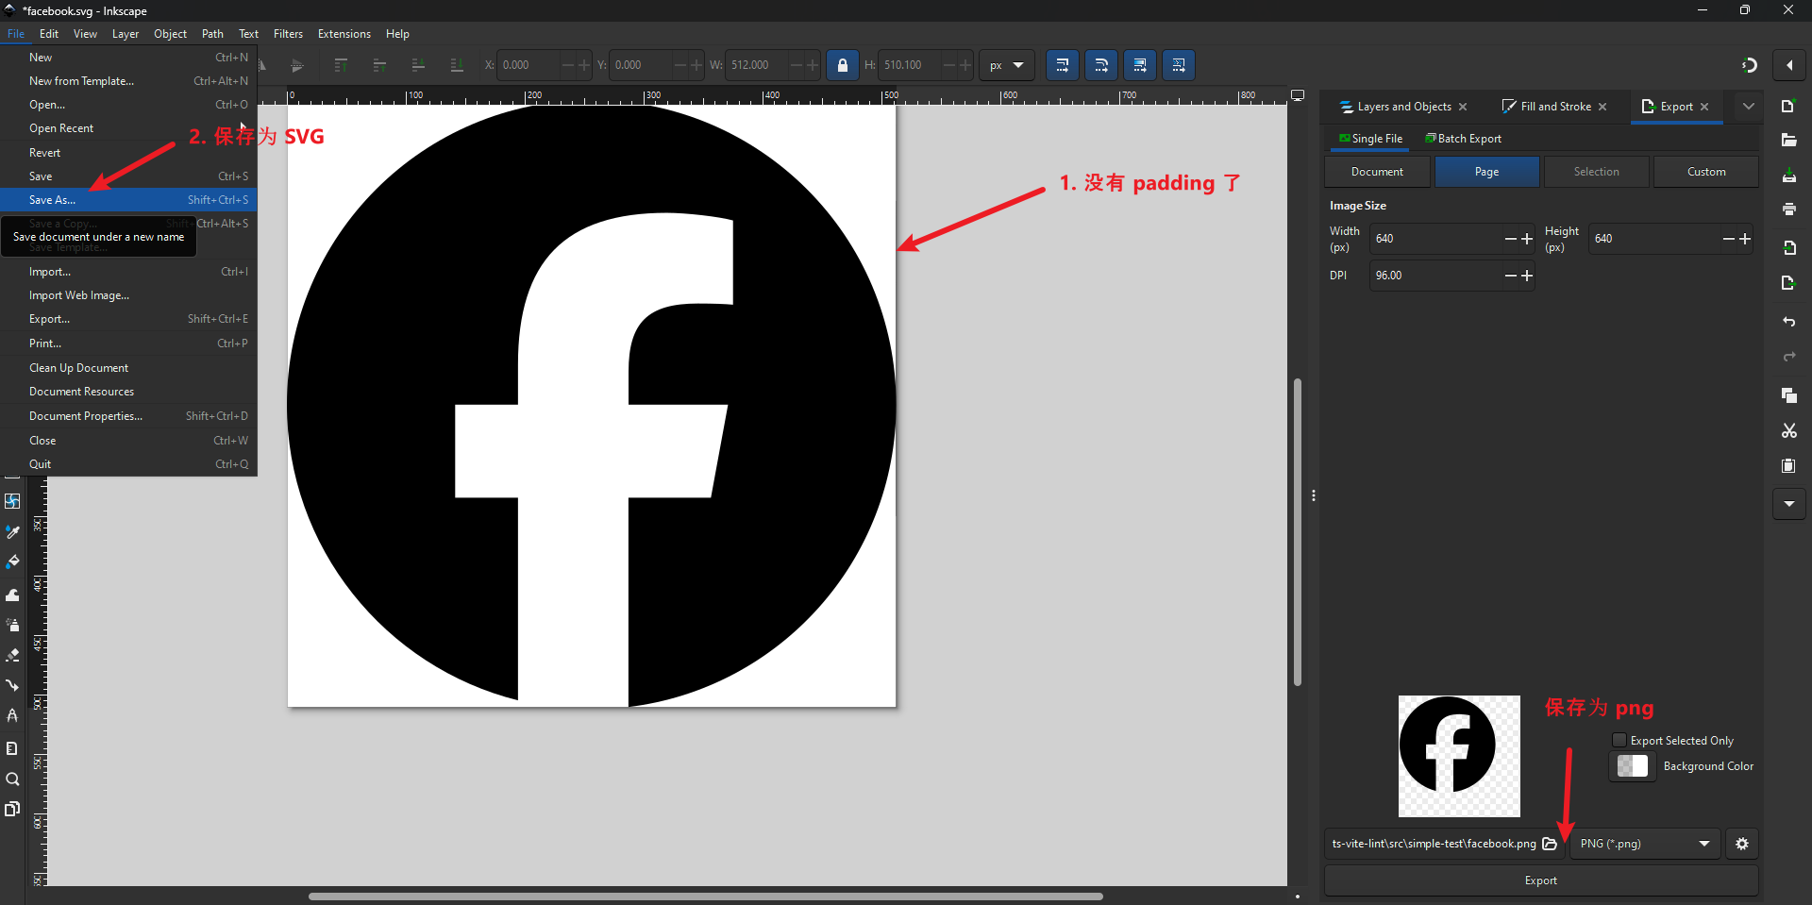Select the Zoom magnifier tool
This screenshot has width=1812, height=905.
point(12,779)
